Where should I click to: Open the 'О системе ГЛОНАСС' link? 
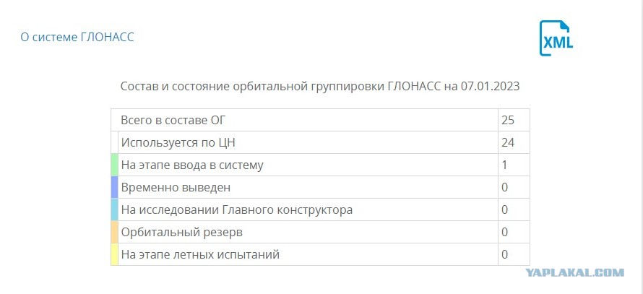[x=77, y=38]
